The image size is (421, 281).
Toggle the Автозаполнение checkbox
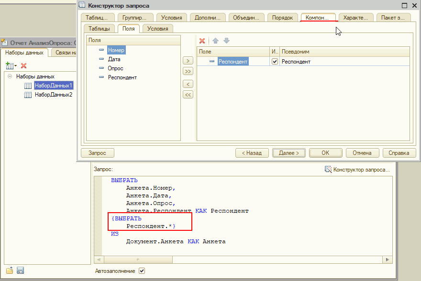[142, 271]
